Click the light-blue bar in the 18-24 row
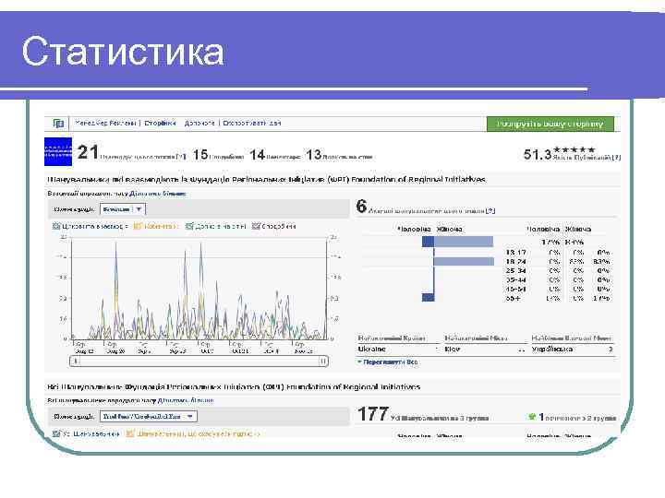Screen dimensions: 665x498 coord(465,262)
